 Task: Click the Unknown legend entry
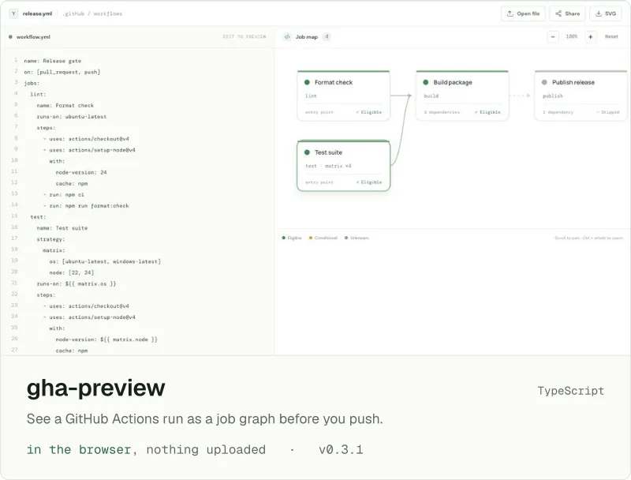click(x=357, y=238)
